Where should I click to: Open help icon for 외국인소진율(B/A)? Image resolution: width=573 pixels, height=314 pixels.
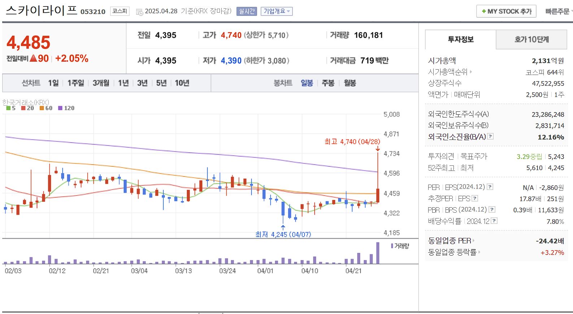tap(490, 136)
